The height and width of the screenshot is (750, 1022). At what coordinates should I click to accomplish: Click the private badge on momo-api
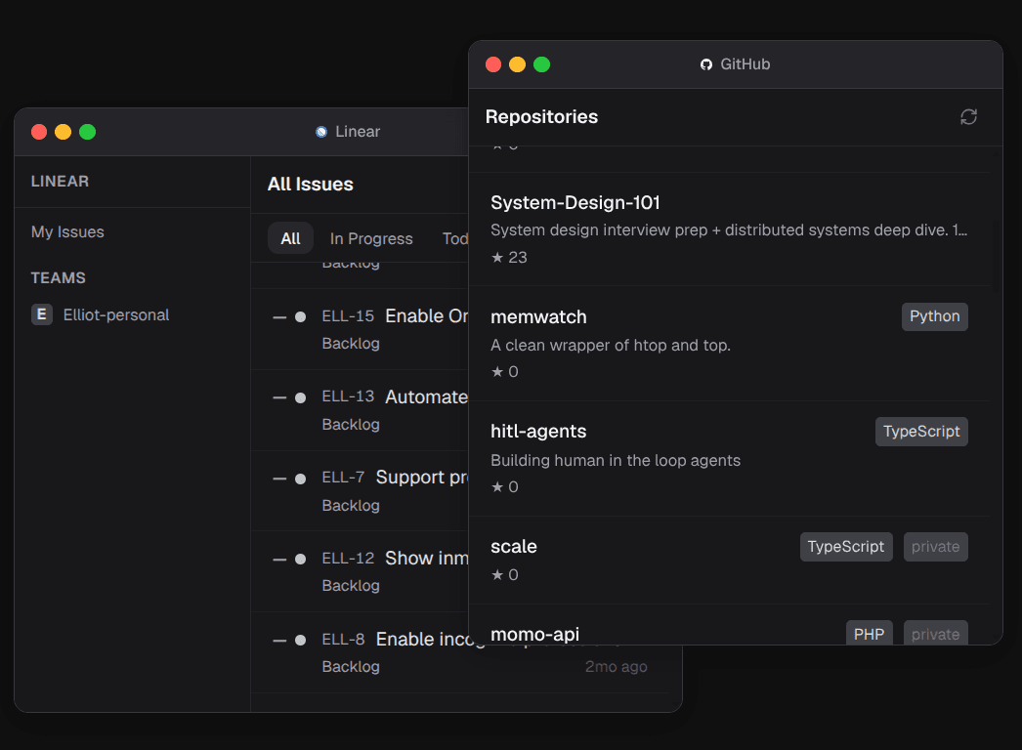[935, 634]
